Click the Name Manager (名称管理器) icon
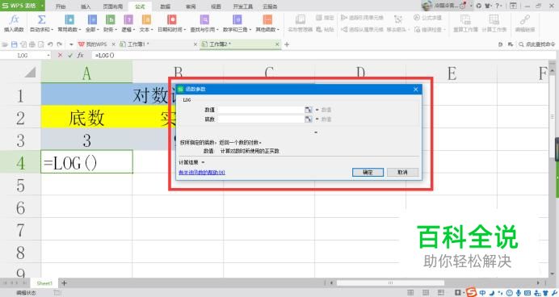This screenshot has height=297, width=559. pyautogui.click(x=301, y=19)
